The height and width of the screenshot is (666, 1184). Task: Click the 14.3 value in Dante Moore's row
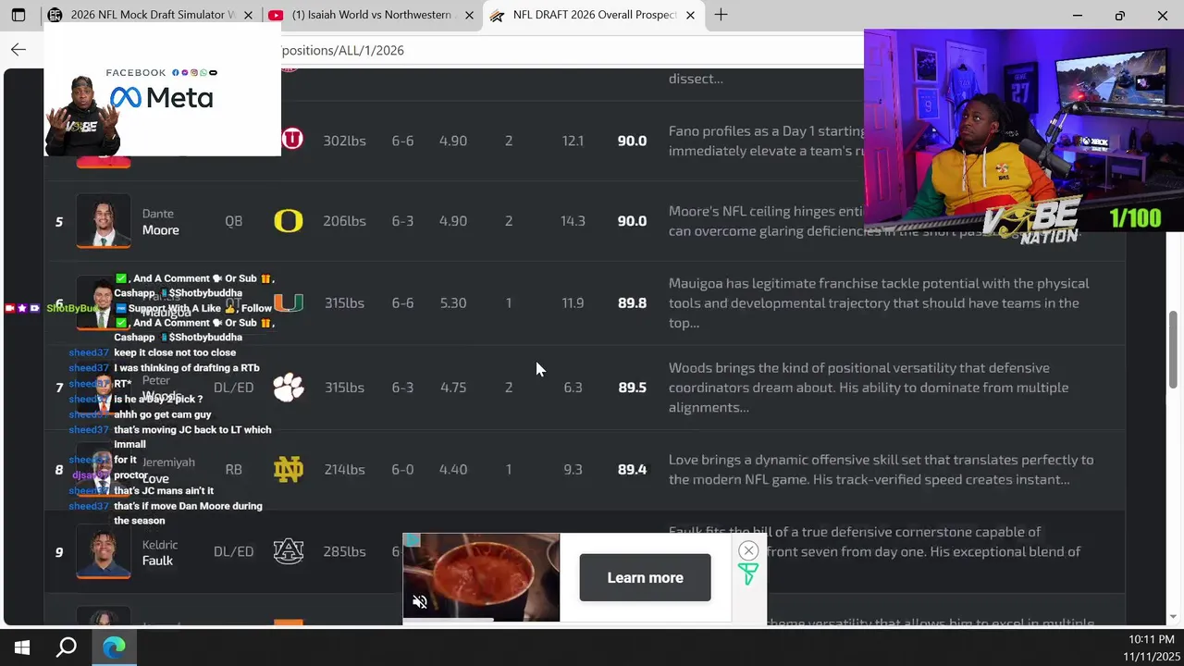pyautogui.click(x=573, y=221)
